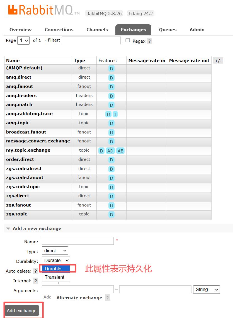Click the Add exchange button
Screen dimensions: 233x318
pyautogui.click(x=22, y=311)
